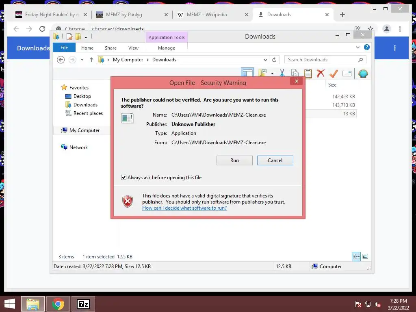Click the Cut scissors icon in Explorer toolbar
Image resolution: width=416 pixels, height=312 pixels.
tap(282, 73)
